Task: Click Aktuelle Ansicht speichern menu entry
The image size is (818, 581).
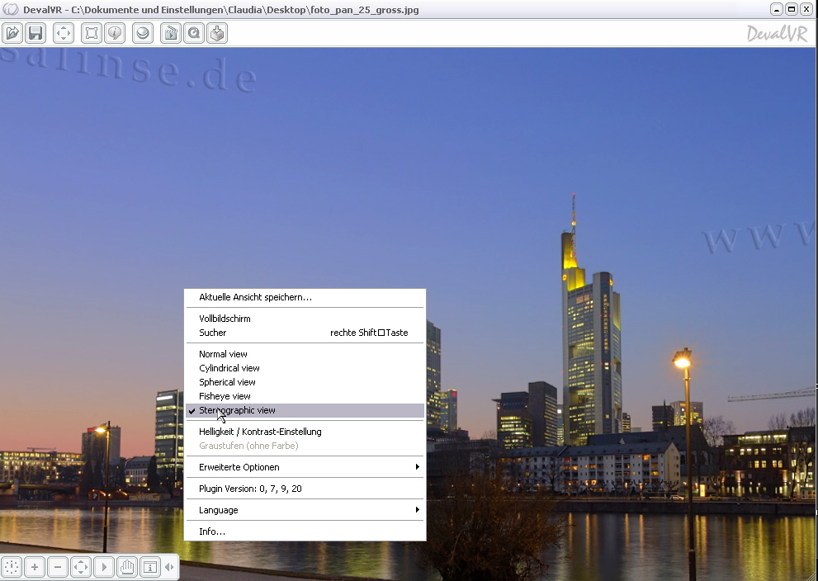Action: 256,297
